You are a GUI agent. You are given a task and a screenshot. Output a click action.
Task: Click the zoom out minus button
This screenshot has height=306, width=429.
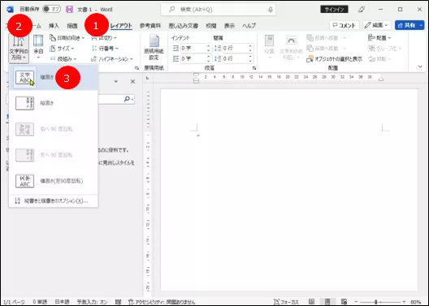356,302
